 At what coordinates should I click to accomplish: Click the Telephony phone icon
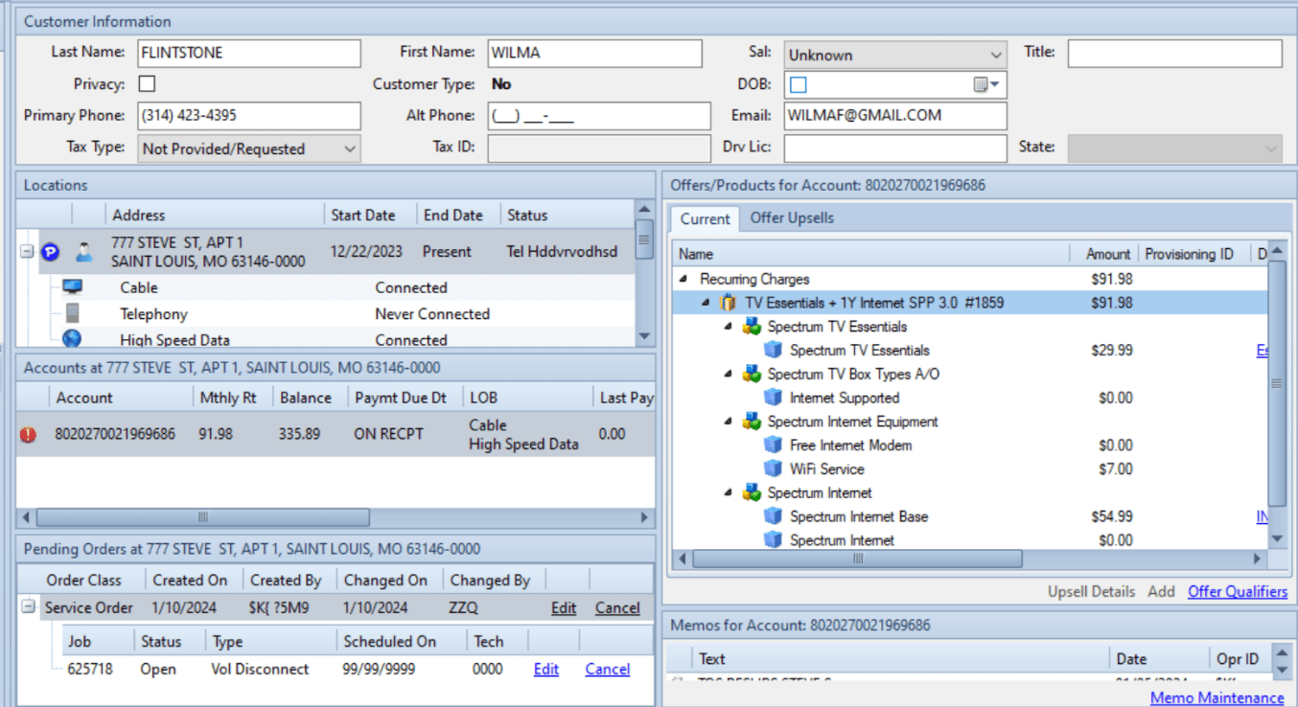click(x=72, y=313)
